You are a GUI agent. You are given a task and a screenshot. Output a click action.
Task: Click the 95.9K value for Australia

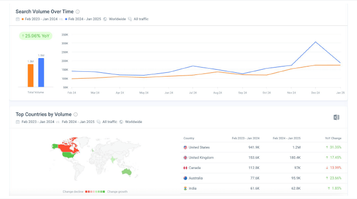pos(296,178)
